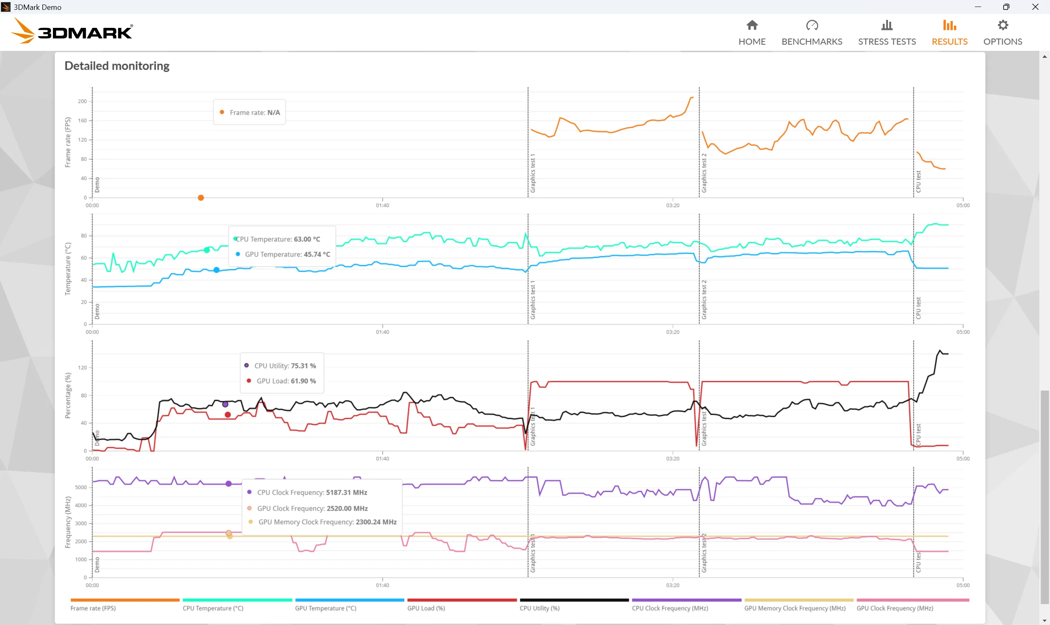Open the Home navigation icon
Viewport: 1050px width, 625px height.
tap(752, 25)
